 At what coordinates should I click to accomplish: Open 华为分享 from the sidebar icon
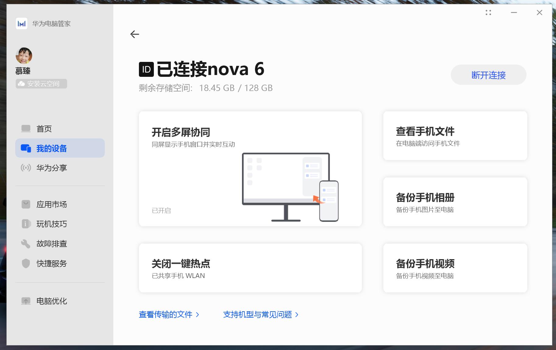click(x=26, y=168)
